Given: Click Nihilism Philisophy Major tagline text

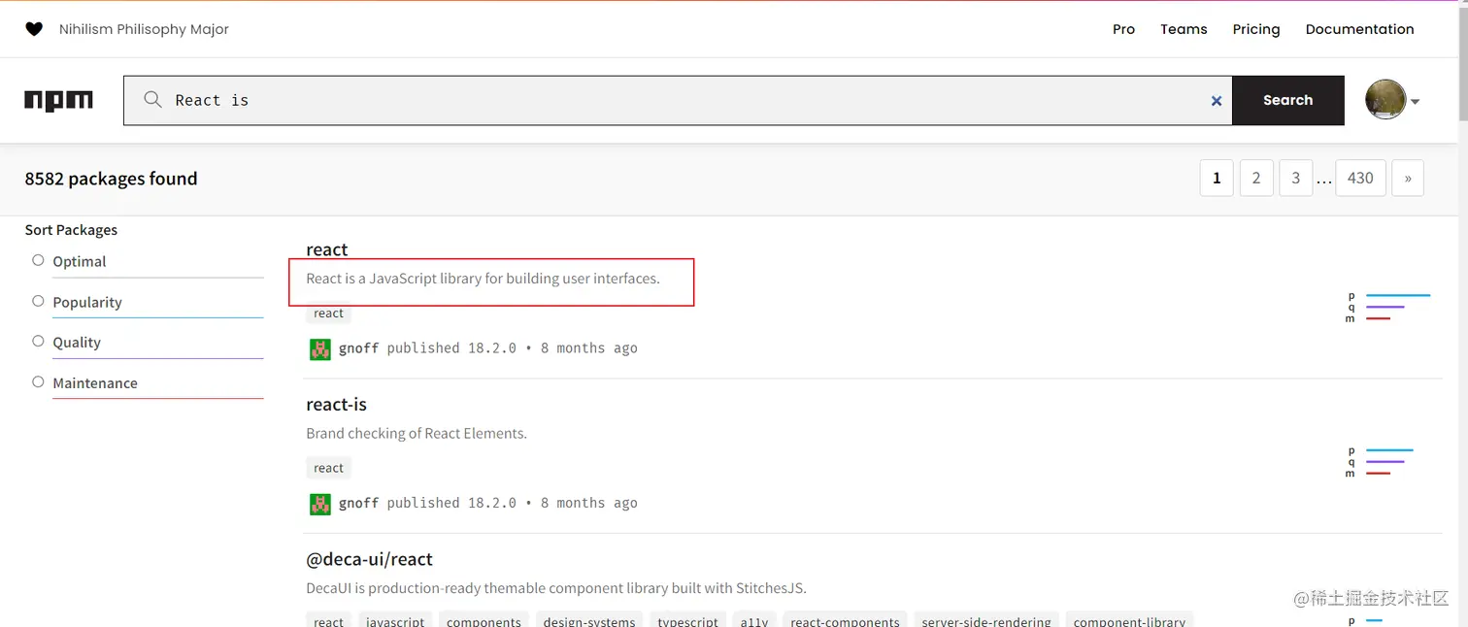Looking at the screenshot, I should pos(144,29).
